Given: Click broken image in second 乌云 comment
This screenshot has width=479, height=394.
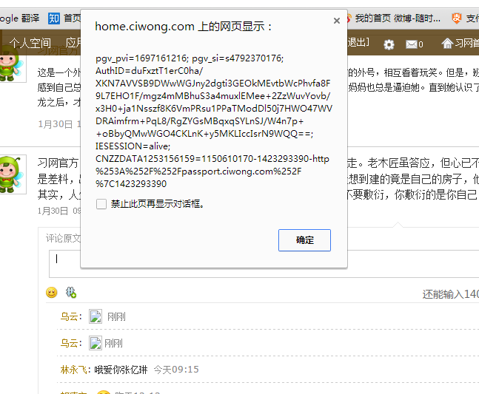Looking at the screenshot, I should 96,343.
